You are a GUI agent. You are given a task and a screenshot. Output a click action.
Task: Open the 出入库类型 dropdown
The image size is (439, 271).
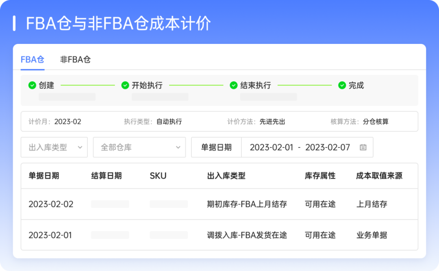click(54, 147)
